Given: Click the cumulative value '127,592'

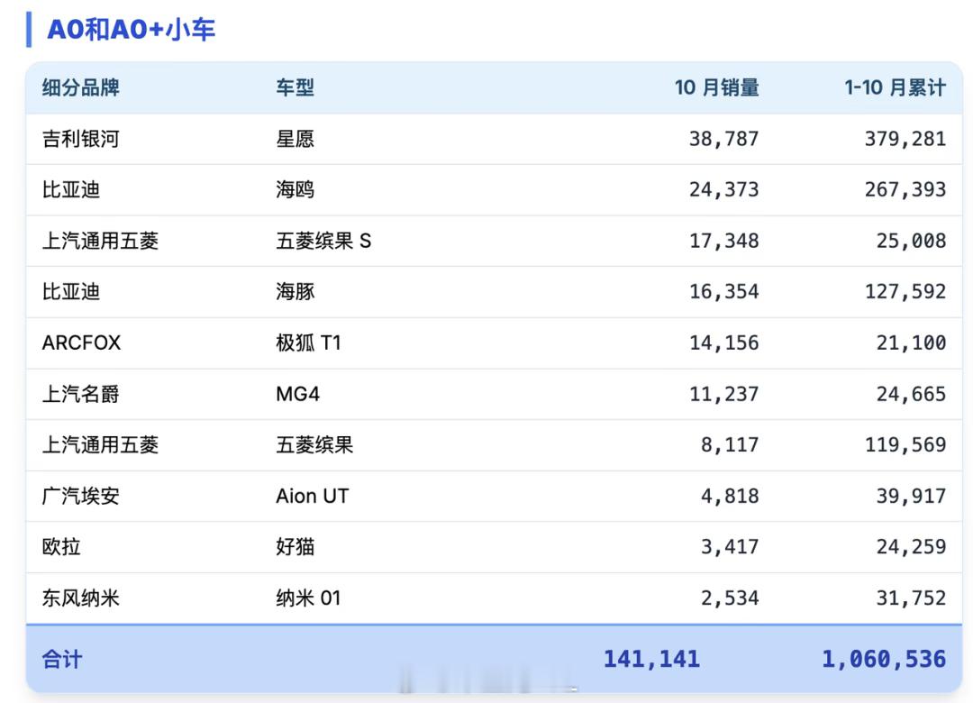Looking at the screenshot, I should tap(905, 292).
